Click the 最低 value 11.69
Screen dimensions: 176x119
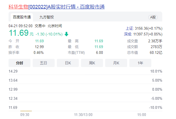99,47
